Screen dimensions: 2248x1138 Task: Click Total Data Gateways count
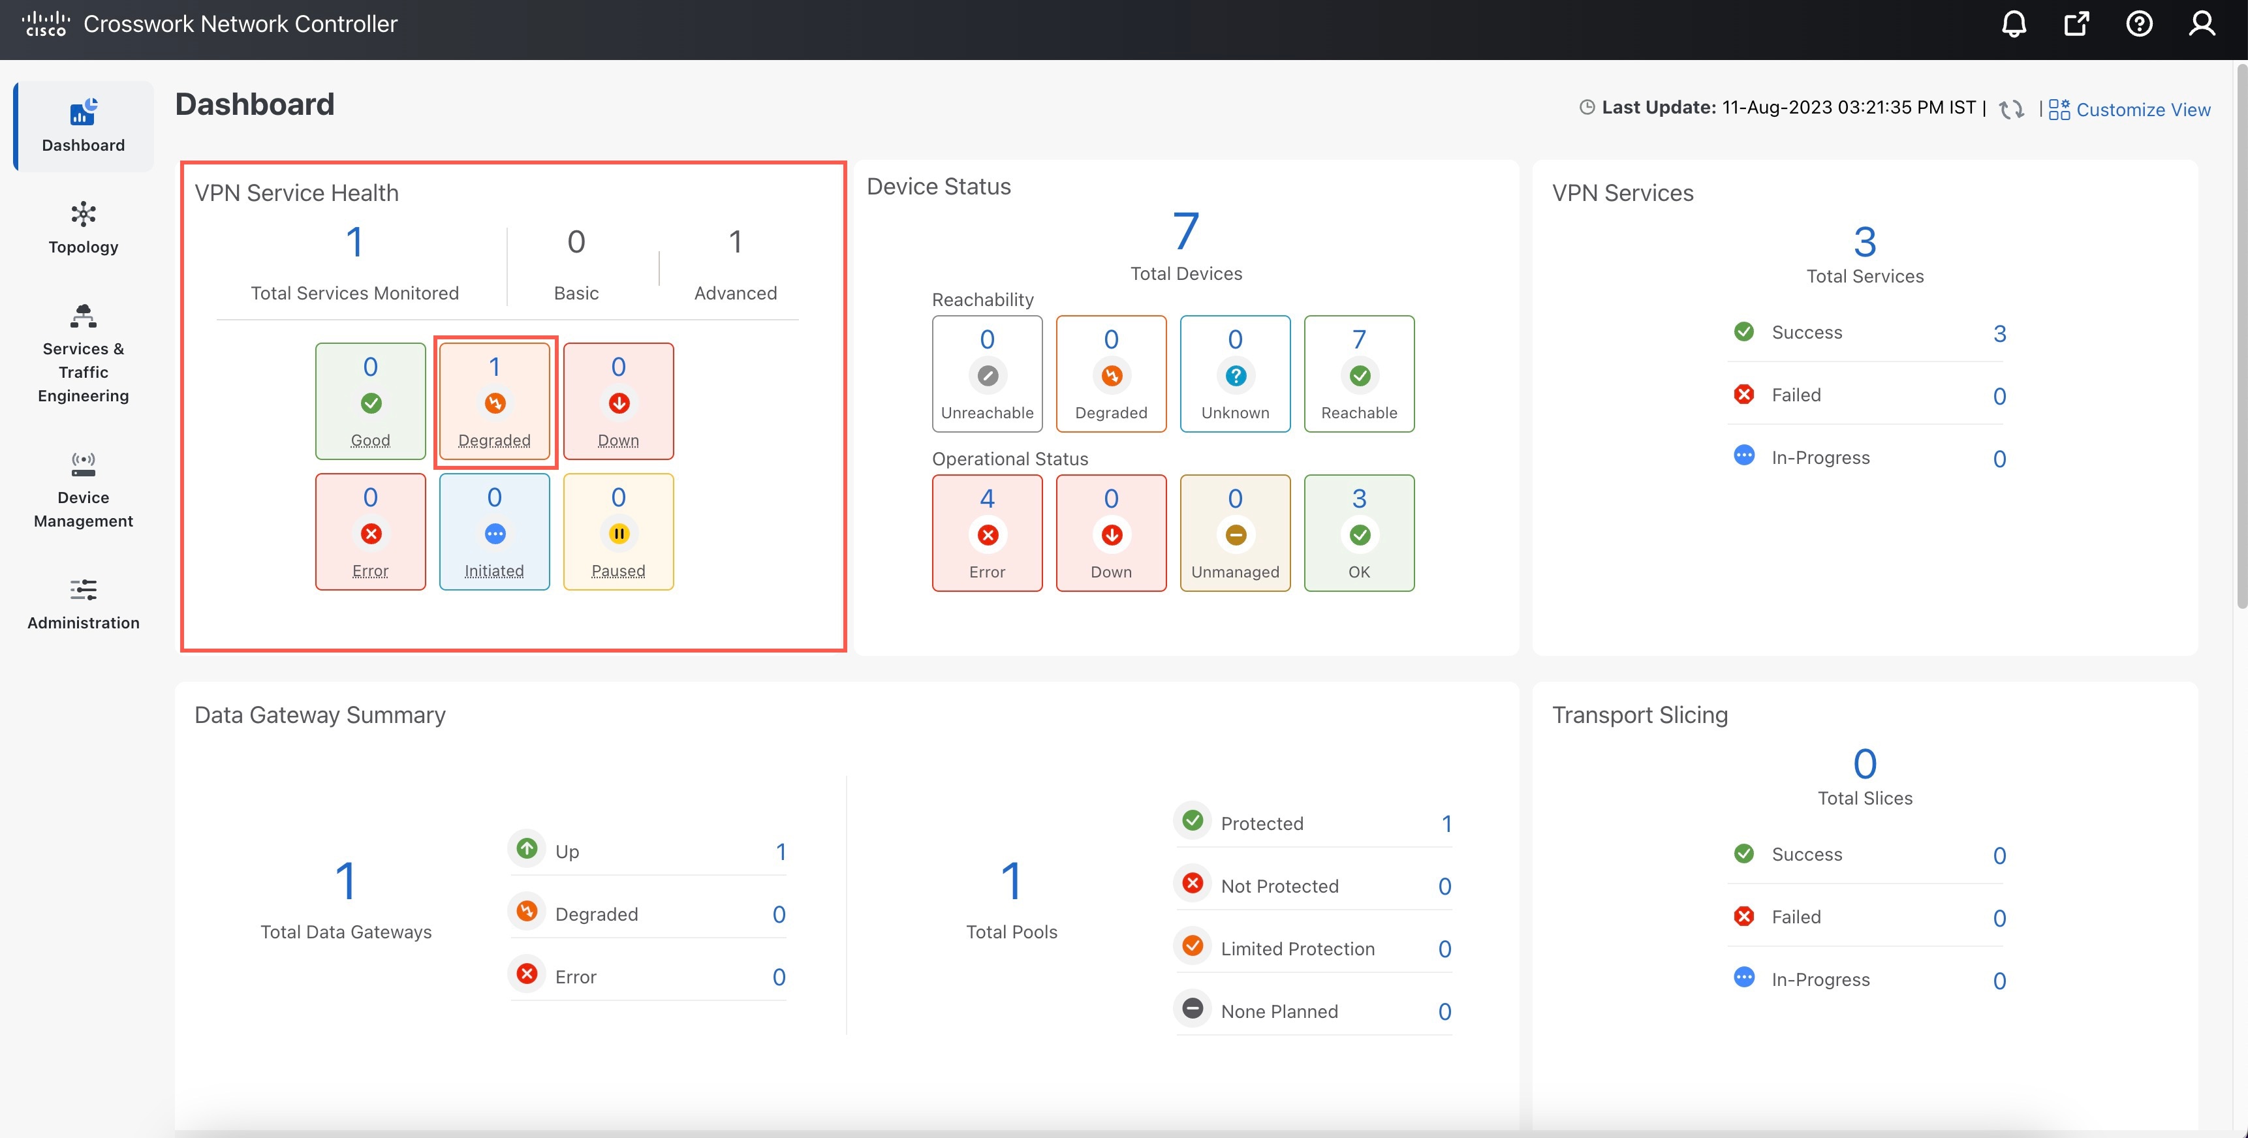click(x=345, y=880)
